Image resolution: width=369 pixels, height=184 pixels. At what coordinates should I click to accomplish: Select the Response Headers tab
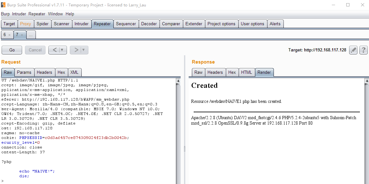[215, 72]
